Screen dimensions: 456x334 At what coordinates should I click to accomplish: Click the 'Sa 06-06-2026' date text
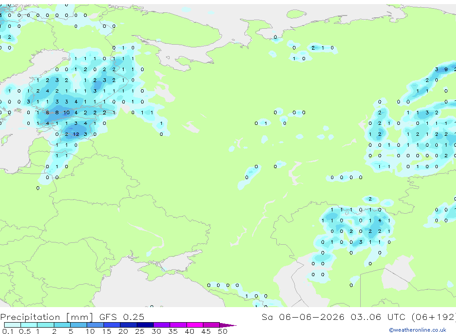tap(303, 317)
